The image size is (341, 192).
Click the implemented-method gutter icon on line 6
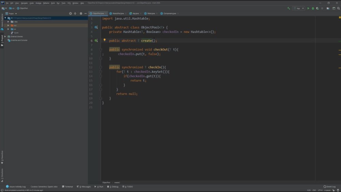pyautogui.click(x=96, y=41)
